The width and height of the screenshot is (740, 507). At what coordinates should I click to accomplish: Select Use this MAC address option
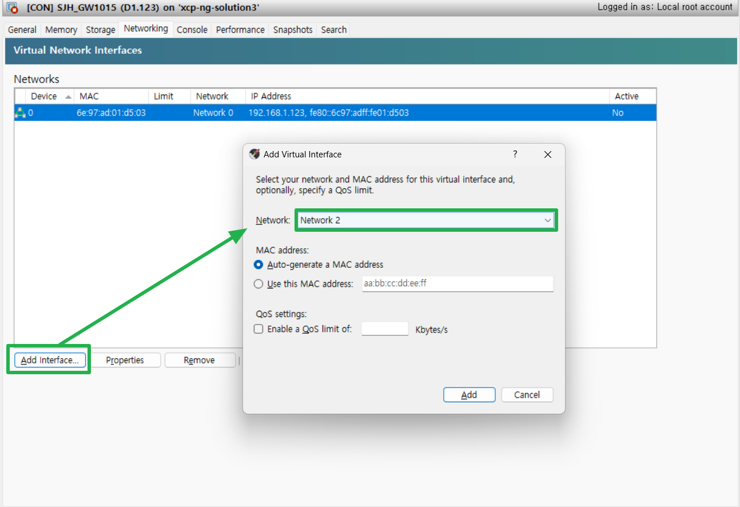(x=258, y=284)
